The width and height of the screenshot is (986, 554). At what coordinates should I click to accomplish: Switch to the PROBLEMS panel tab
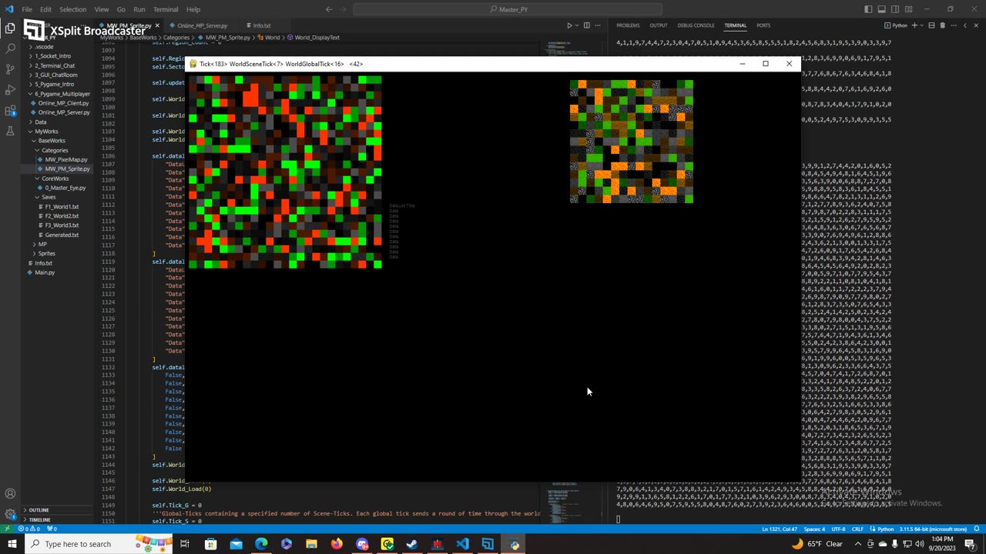click(x=628, y=25)
